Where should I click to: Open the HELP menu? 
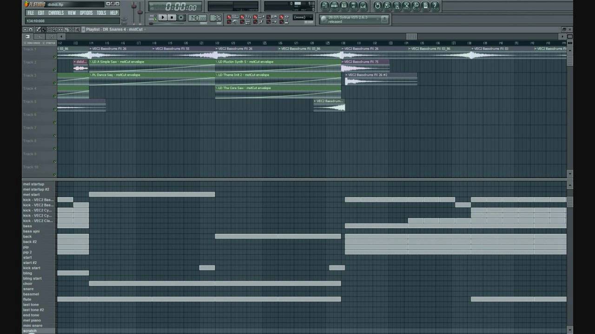(114, 13)
